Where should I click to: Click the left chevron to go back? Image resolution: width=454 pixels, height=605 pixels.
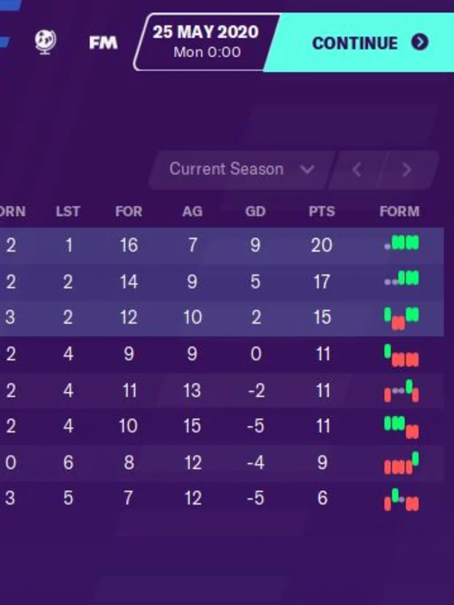point(357,169)
